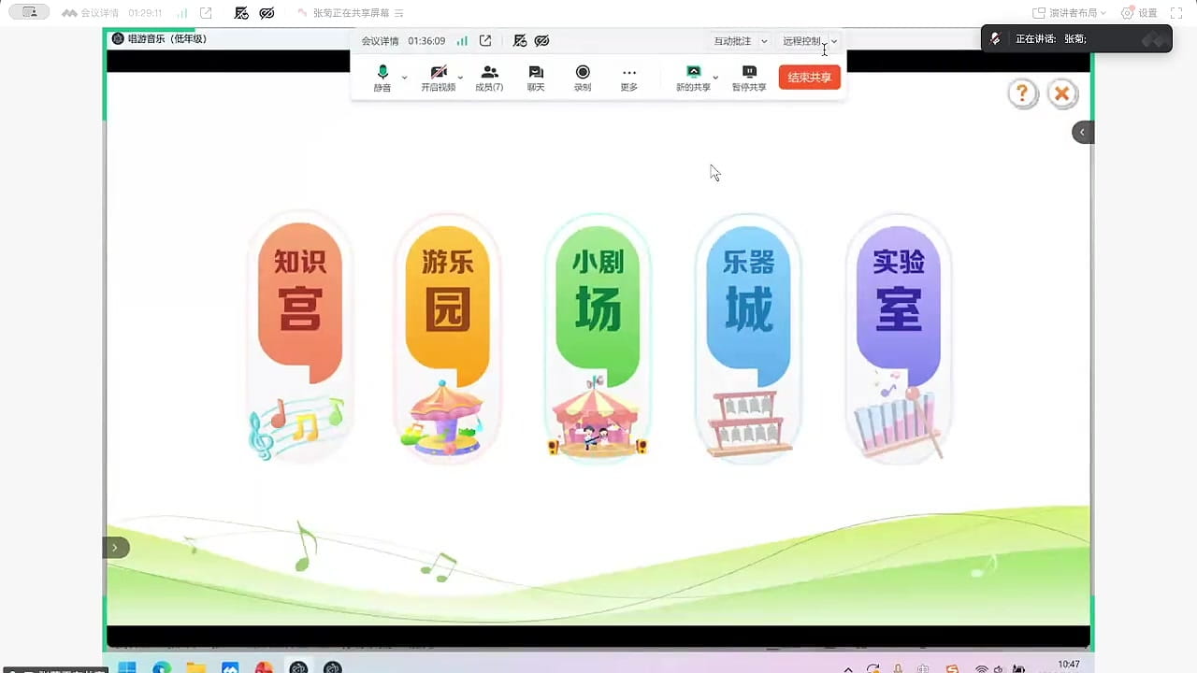The height and width of the screenshot is (673, 1197).
Task: Expand the microphone options arrow beside 静音
Action: tap(404, 78)
